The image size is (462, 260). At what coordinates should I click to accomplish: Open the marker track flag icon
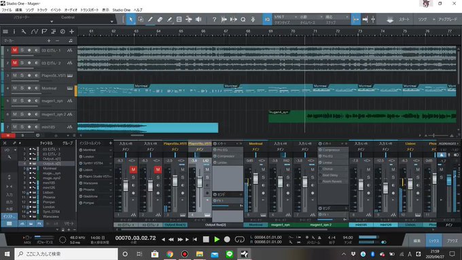pos(44,31)
